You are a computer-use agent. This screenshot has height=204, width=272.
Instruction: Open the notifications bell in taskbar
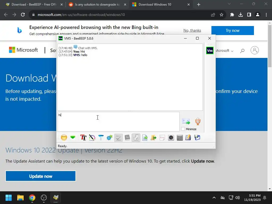coord(265,198)
